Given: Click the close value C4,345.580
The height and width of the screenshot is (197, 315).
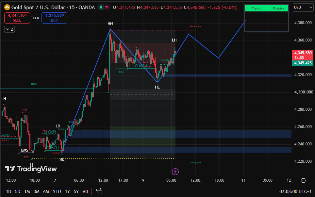Looking at the screenshot, I should point(195,8).
